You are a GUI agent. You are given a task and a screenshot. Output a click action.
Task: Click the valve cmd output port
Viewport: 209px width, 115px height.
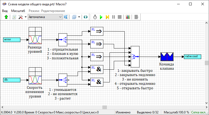192,56
